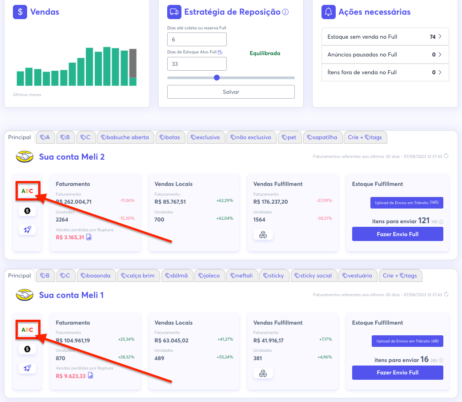This screenshot has height=402, width=462.
Task: Click the replenishment strategy slider handle
Action: [217, 77]
